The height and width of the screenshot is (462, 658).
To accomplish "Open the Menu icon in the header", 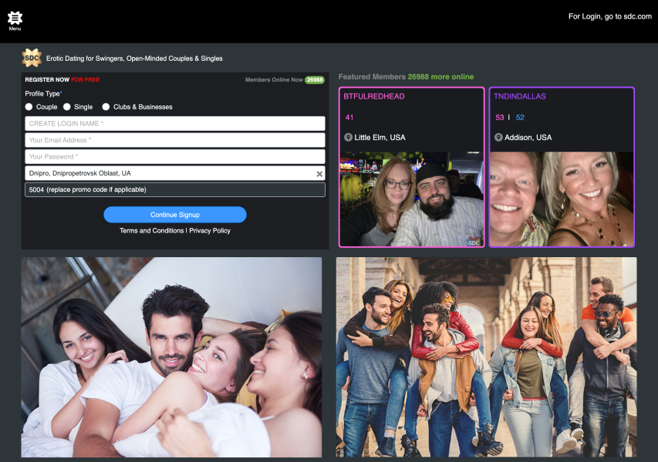I will click(x=15, y=21).
